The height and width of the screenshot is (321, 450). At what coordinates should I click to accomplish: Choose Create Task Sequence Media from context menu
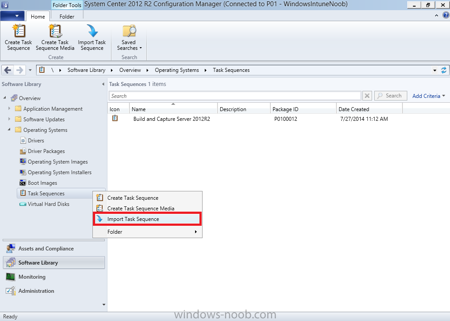(148, 209)
